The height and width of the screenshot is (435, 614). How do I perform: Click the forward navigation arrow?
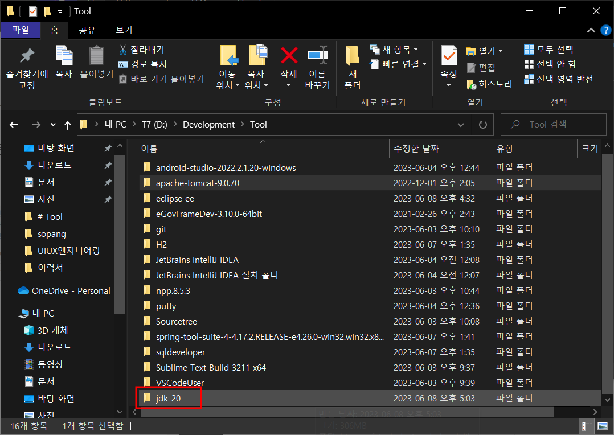[36, 125]
